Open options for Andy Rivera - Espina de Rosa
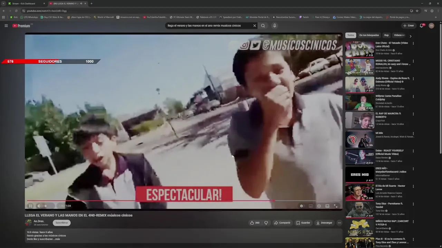Viewport: 442px width, 248px height. coord(413,79)
